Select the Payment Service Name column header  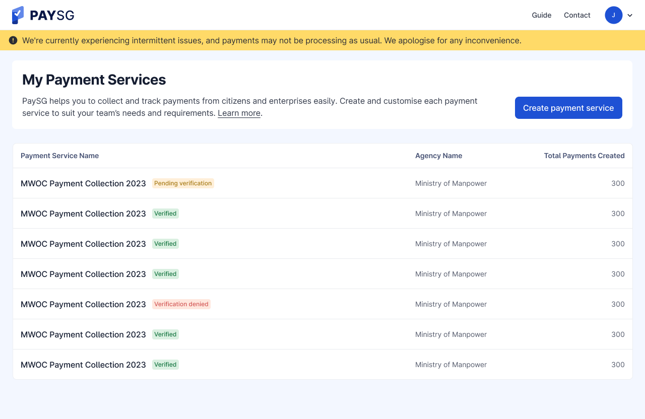(59, 156)
